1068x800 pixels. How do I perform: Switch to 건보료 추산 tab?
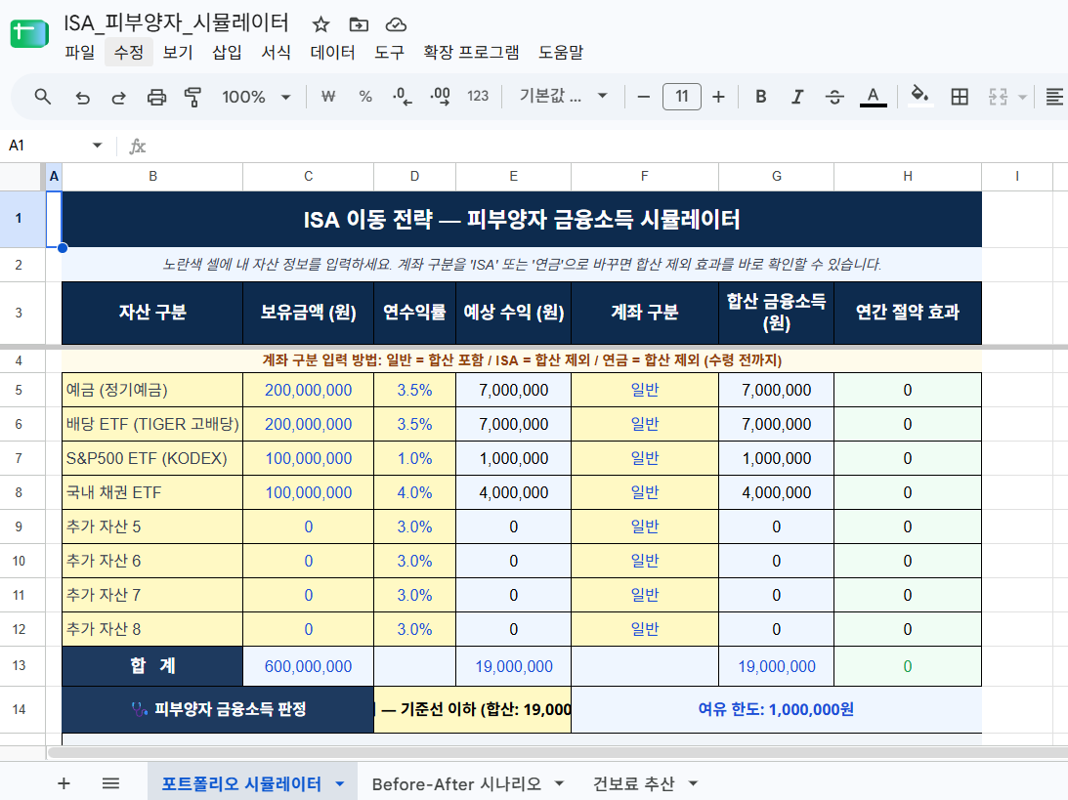click(x=633, y=784)
